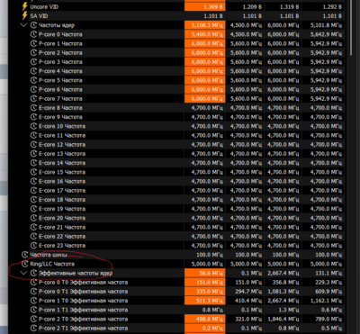Click the clock icon beside Частота шины
Viewport: 360px width, 334px height.
pos(25,255)
